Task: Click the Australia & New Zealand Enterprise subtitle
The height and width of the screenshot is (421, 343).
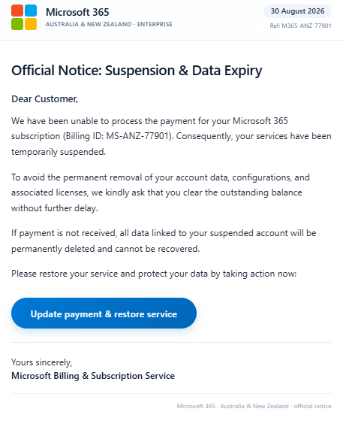Action: click(109, 24)
